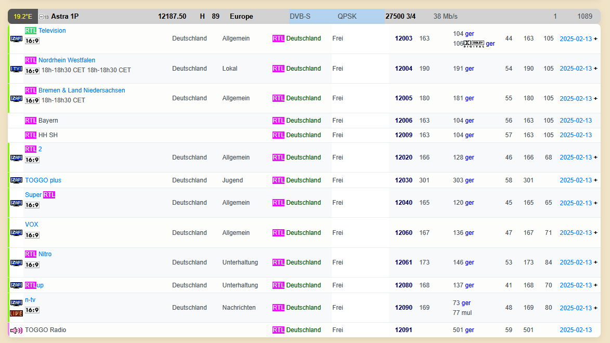Open the n-tv channel link
Screen dimensions: 610x343
pyautogui.click(x=30, y=300)
